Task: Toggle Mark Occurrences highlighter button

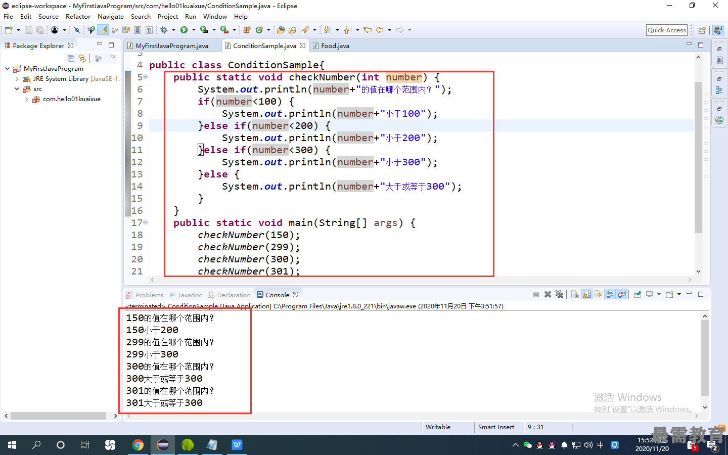Action: tap(103, 30)
